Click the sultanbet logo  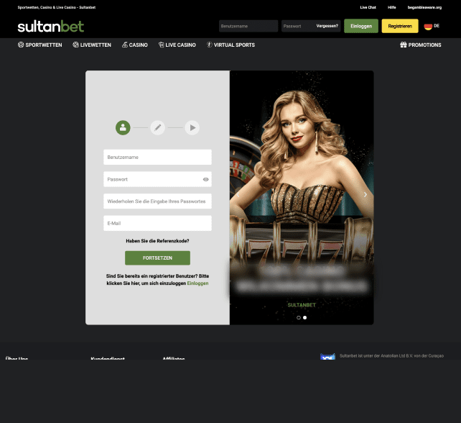click(x=50, y=27)
